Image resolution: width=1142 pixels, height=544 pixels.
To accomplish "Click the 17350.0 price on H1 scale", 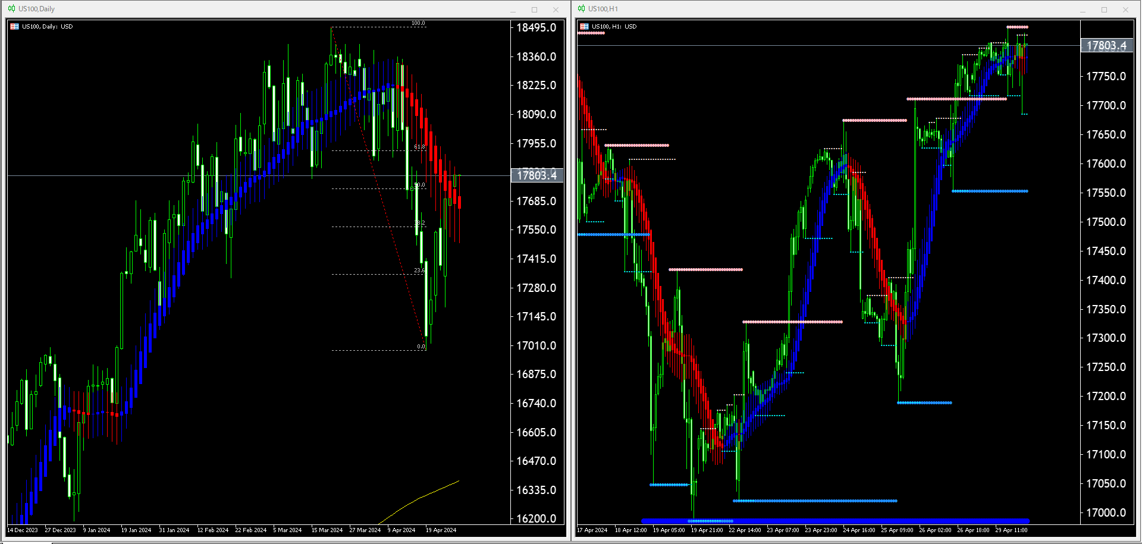I will pyautogui.click(x=1106, y=310).
